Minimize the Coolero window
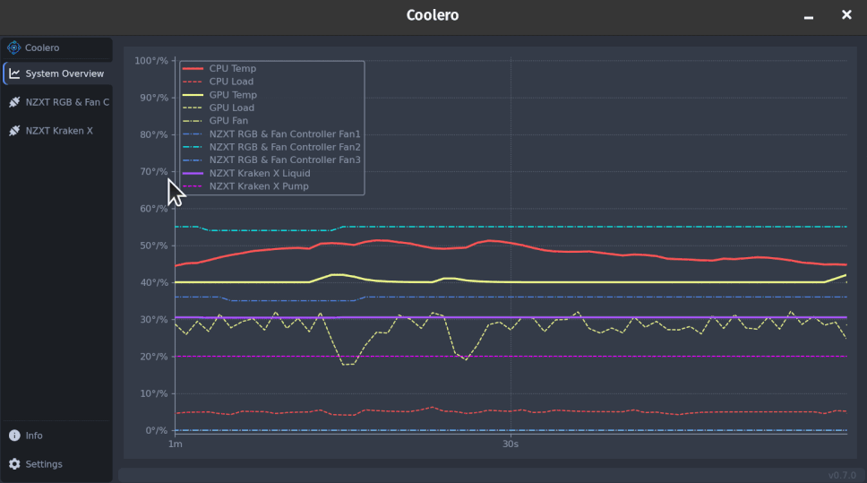The image size is (867, 483). pyautogui.click(x=809, y=17)
